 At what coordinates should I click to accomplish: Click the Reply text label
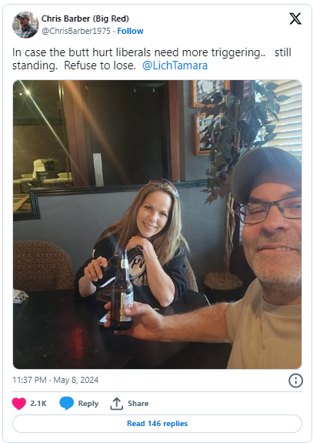click(x=88, y=404)
